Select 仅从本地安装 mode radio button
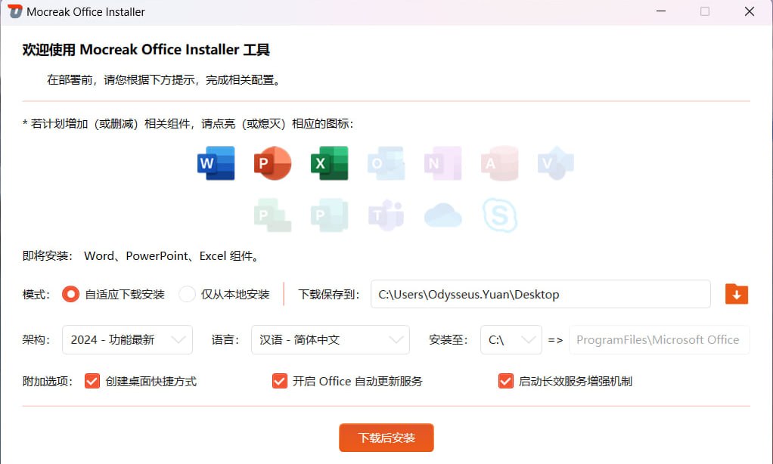Viewport: 773px width, 464px height. click(x=187, y=294)
